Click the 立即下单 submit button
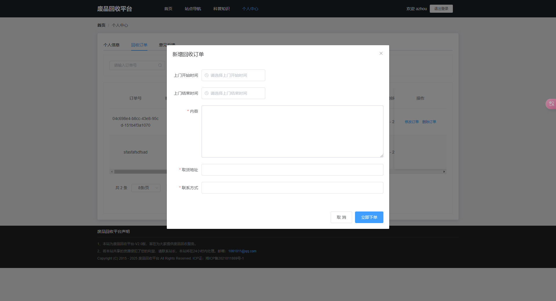Viewport: 556px width, 301px height. tap(369, 217)
